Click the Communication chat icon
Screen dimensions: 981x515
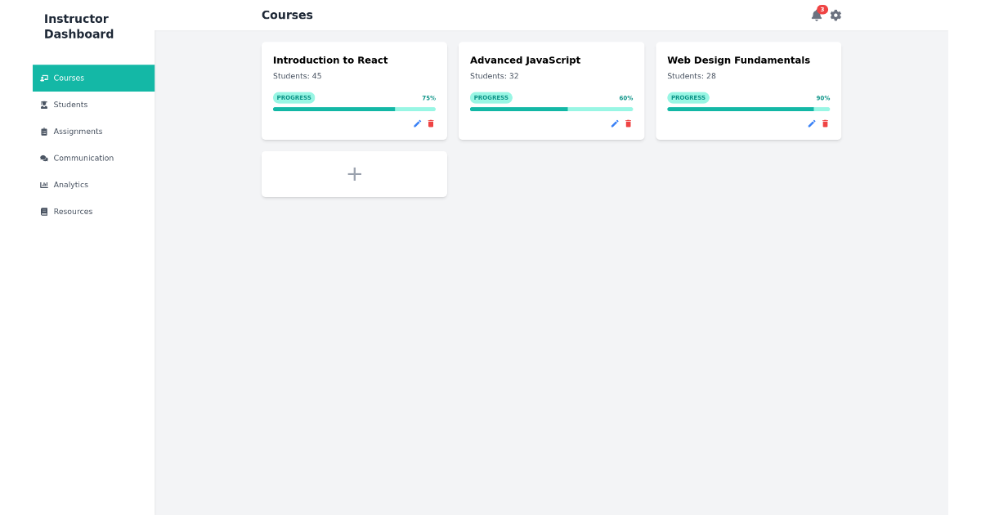(43, 158)
